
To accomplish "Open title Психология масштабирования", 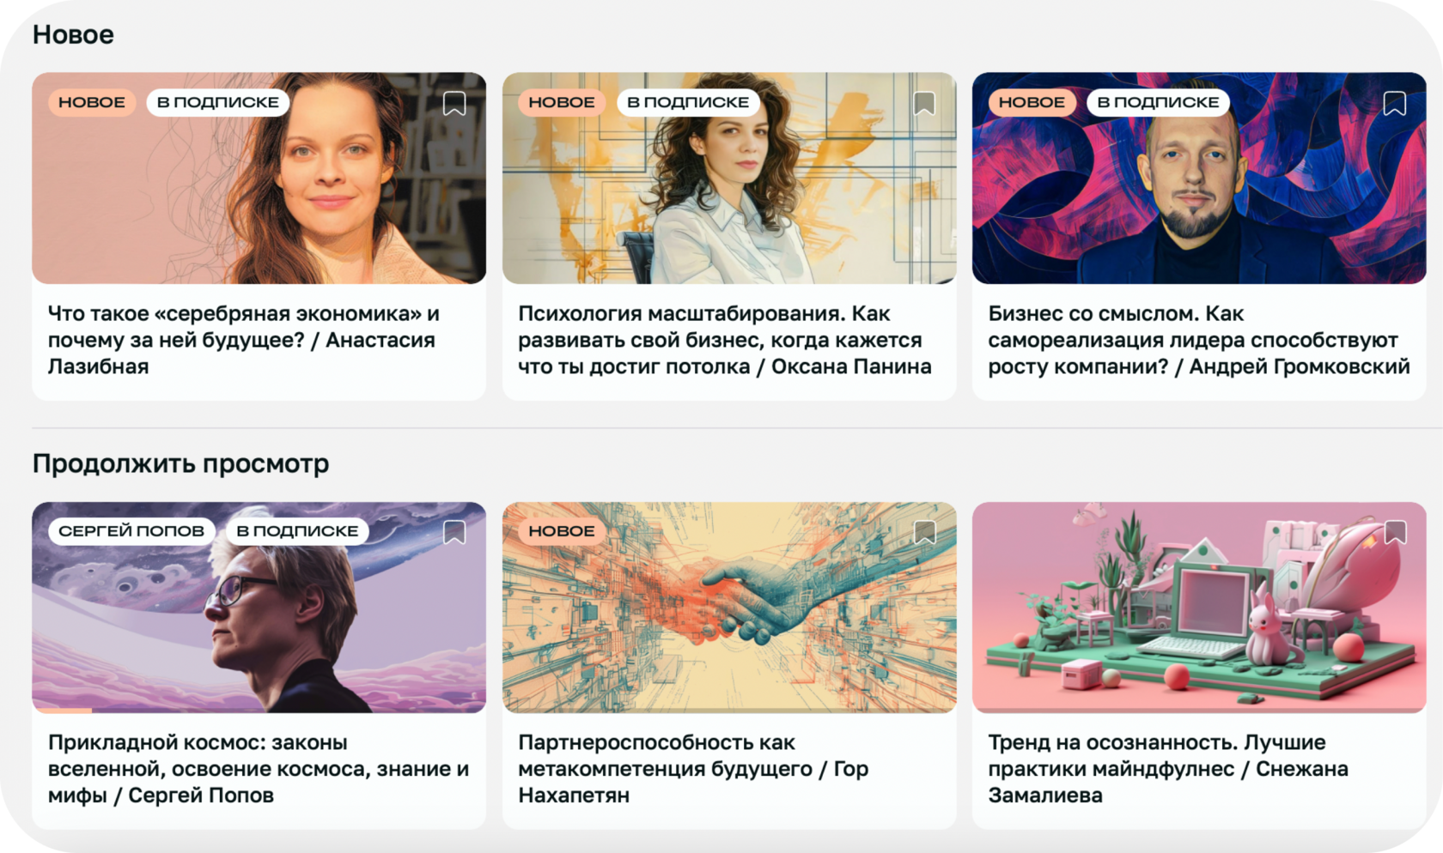I will 724,340.
